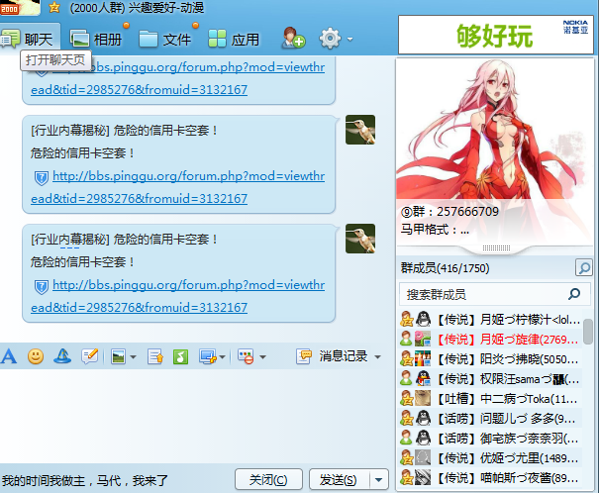This screenshot has height=493, width=599.
Task: Select member 喵帕斯づ夜酱
Action: 491,478
